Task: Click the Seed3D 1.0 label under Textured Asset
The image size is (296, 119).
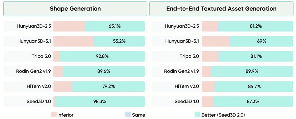Action: click(187, 101)
